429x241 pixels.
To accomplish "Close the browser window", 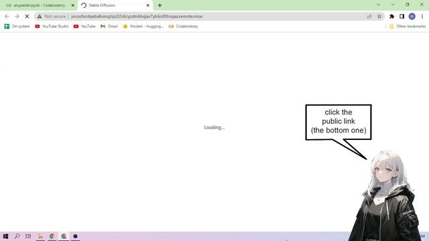I will click(x=422, y=5).
